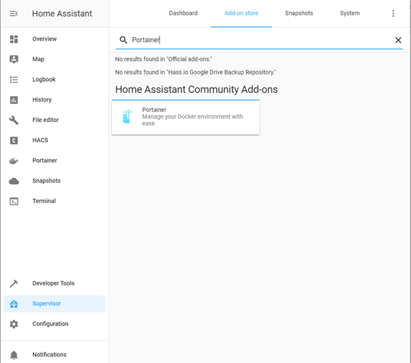Image resolution: width=411 pixels, height=363 pixels.
Task: Click the search magnifier icon
Action: [x=123, y=40]
